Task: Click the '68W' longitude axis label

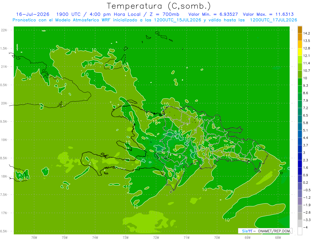Action: click(x=278, y=237)
